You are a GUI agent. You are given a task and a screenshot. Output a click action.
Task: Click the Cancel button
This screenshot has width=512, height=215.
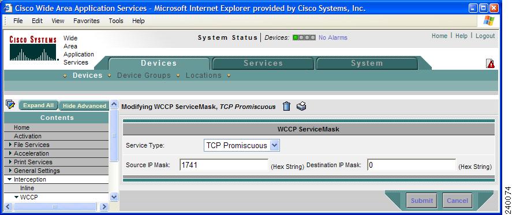[457, 201]
